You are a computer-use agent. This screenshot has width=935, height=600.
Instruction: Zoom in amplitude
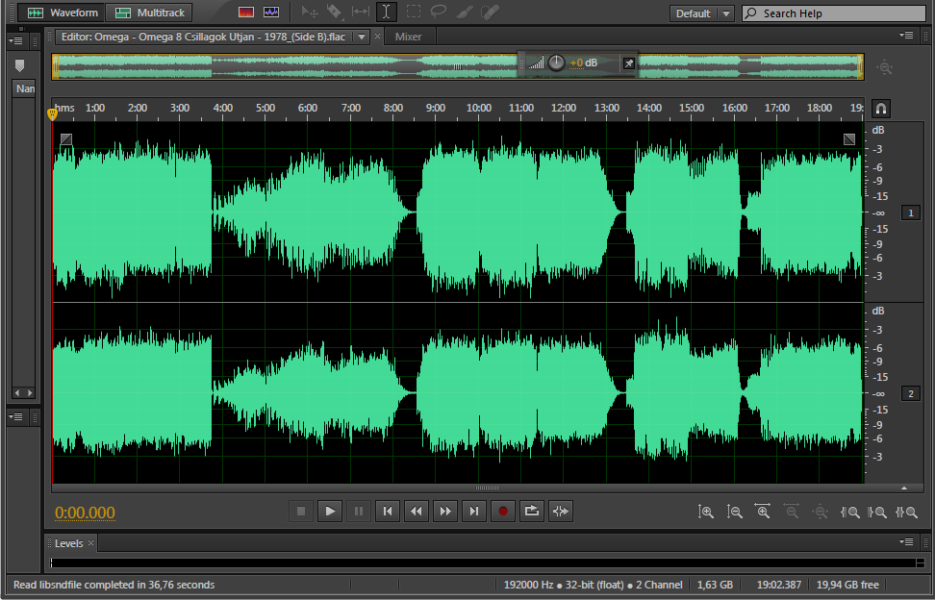[x=705, y=512]
